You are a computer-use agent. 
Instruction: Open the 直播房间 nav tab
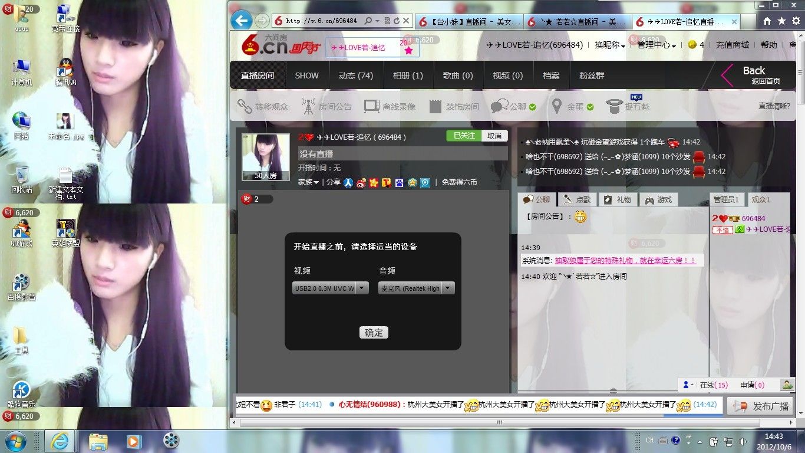click(258, 75)
